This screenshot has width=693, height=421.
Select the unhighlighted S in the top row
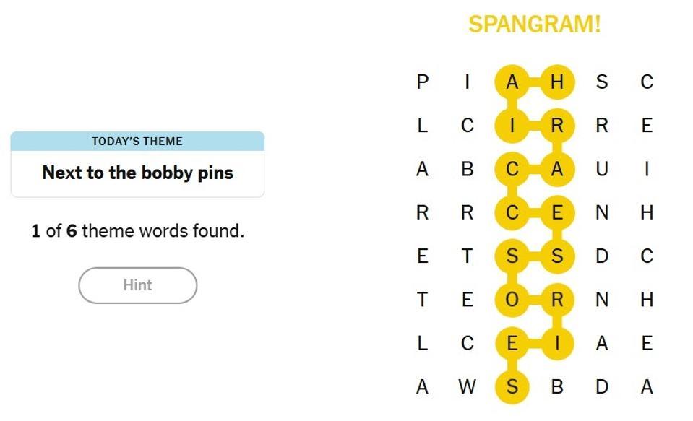(602, 82)
